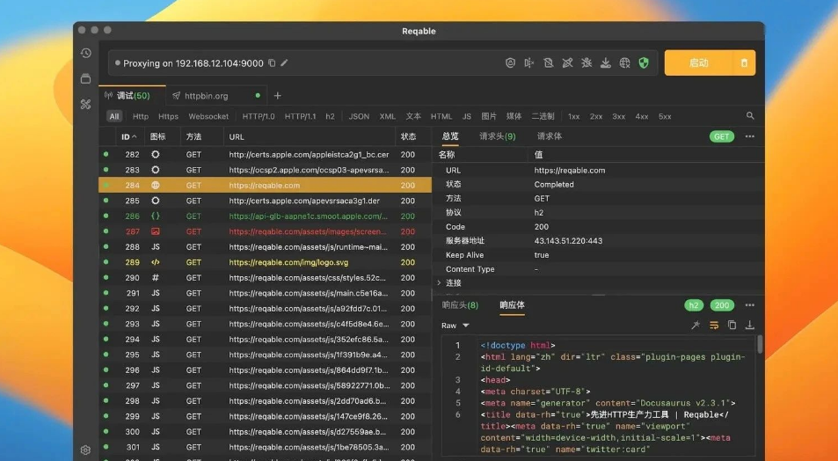The height and width of the screenshot is (461, 838).
Task: Copy the response body with the copy icon
Action: 732,326
